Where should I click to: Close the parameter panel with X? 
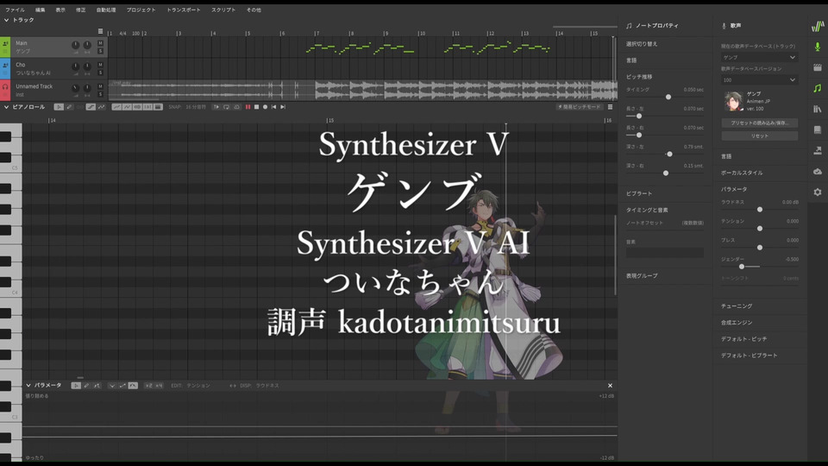click(x=610, y=386)
